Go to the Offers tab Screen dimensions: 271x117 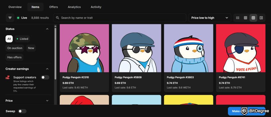pyautogui.click(x=54, y=7)
